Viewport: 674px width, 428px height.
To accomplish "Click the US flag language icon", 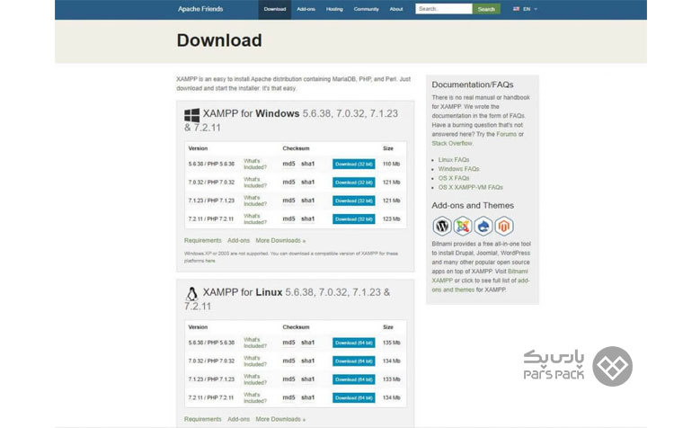I will [x=516, y=9].
